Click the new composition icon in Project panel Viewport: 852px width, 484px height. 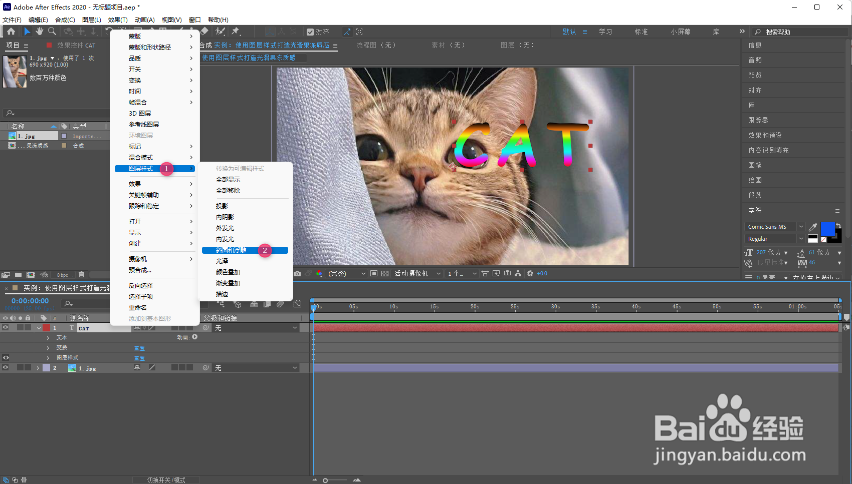[x=31, y=275]
